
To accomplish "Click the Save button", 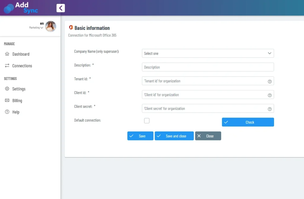I will point(140,136).
